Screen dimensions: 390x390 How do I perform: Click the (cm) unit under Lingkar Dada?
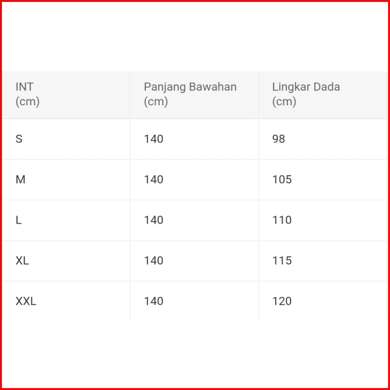click(x=284, y=102)
